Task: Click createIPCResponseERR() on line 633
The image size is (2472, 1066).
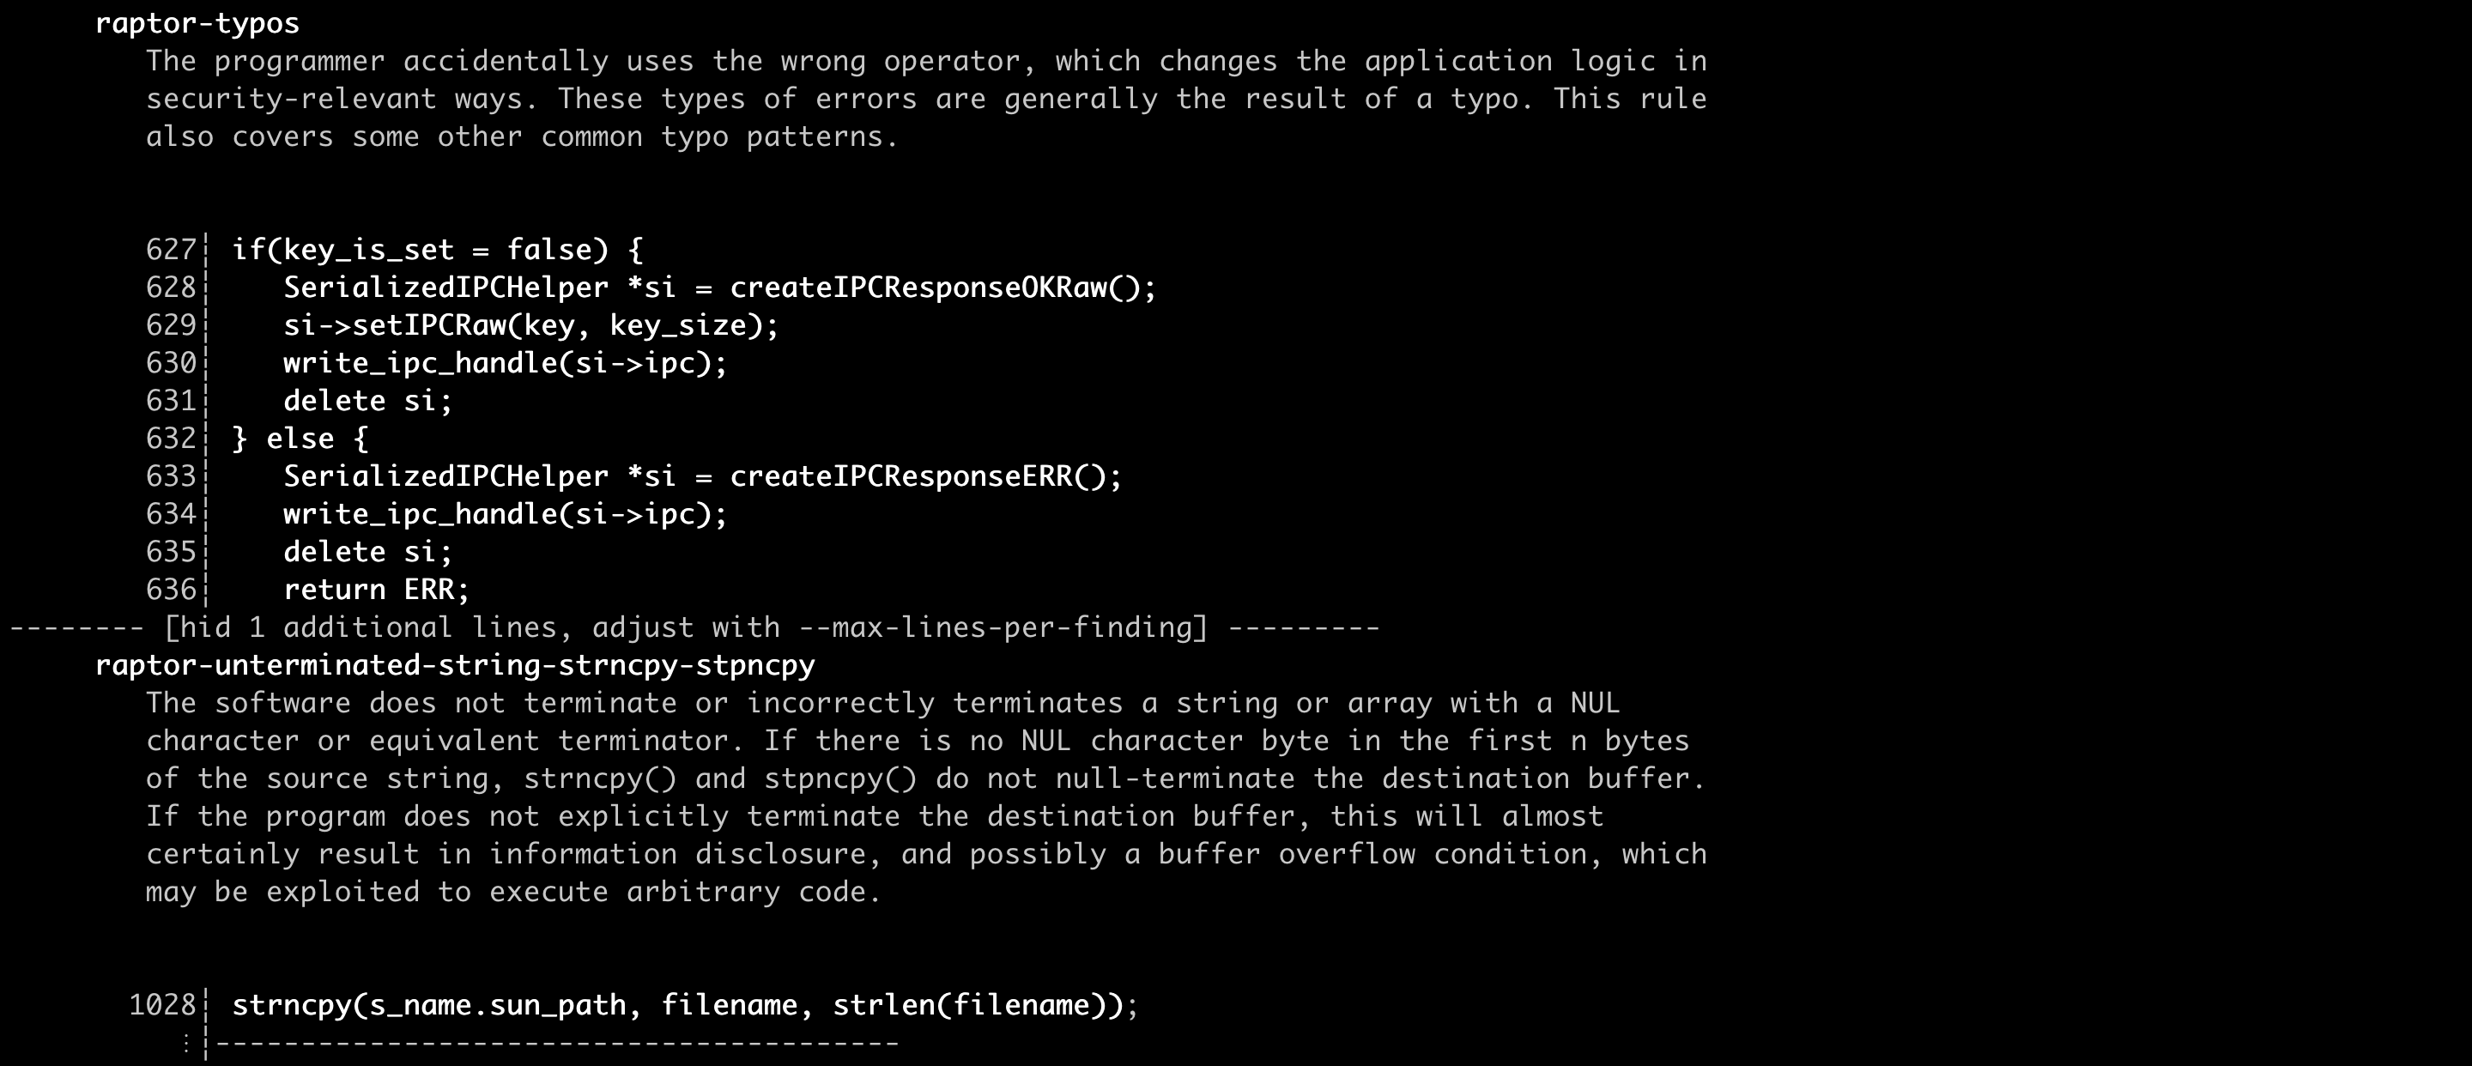Action: coord(925,475)
